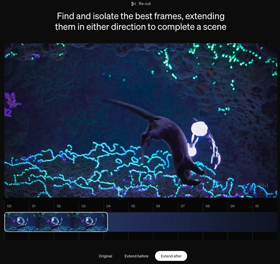Jump to the 04 timeline marker
Screen dimensions: 280x264
click(108, 206)
